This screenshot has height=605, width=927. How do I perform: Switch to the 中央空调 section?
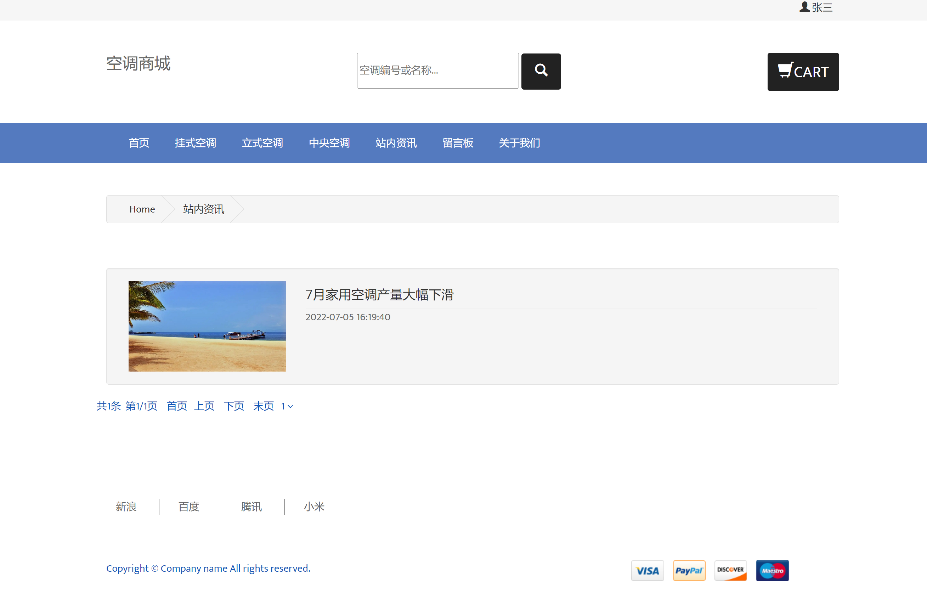click(329, 143)
